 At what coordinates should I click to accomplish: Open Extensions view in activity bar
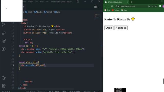pos(4,41)
